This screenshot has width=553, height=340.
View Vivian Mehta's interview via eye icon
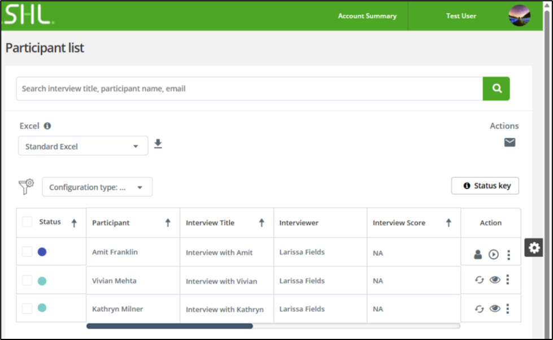[494, 280]
